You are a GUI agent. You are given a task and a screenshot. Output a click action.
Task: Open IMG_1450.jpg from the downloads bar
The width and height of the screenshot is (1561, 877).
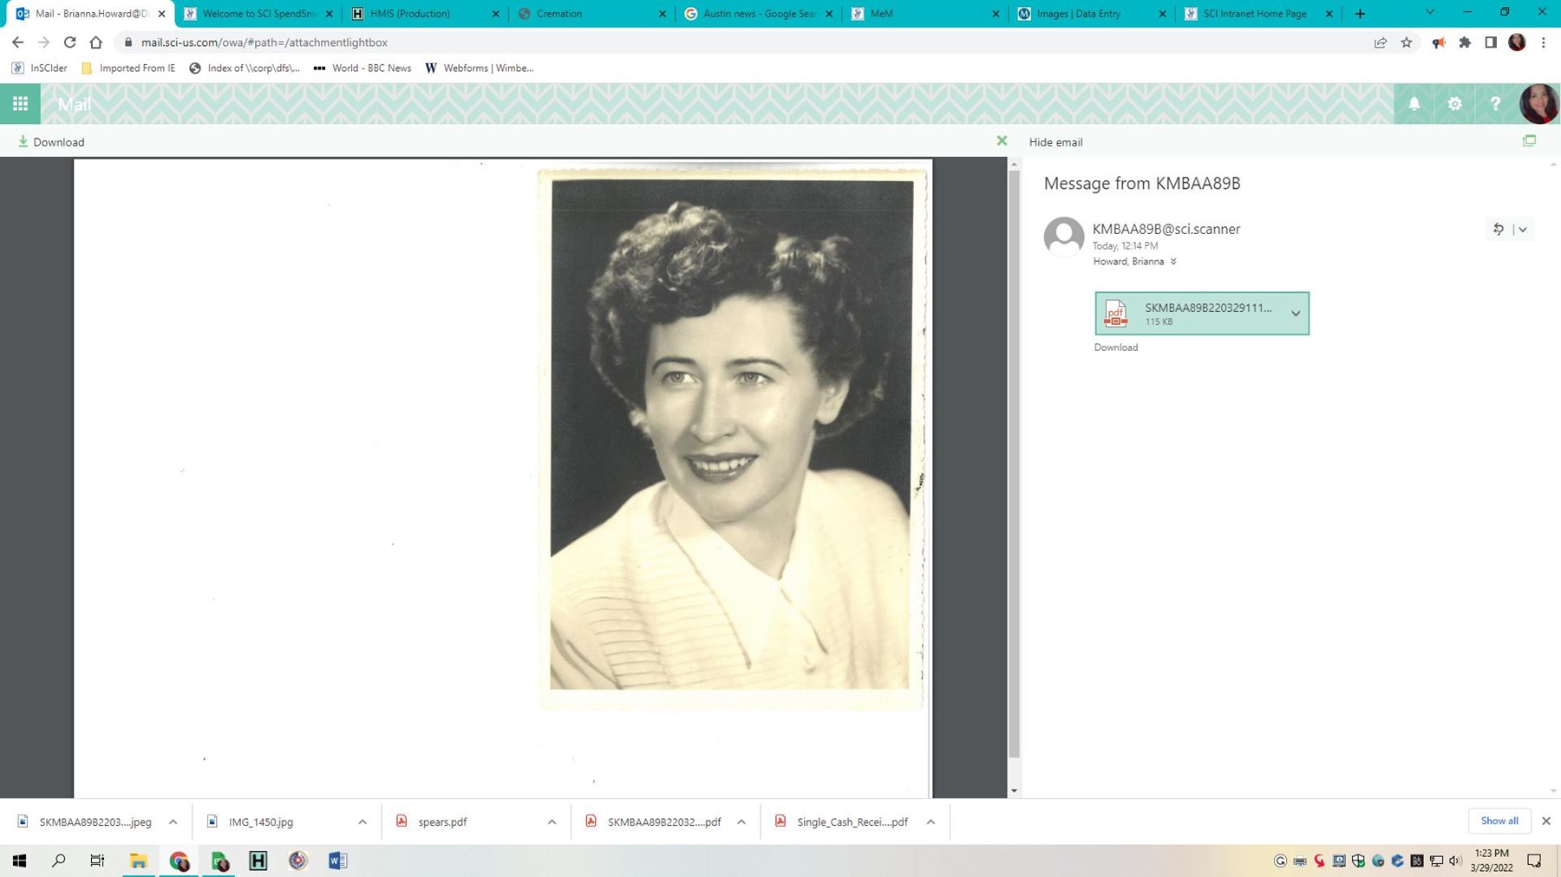coord(260,821)
